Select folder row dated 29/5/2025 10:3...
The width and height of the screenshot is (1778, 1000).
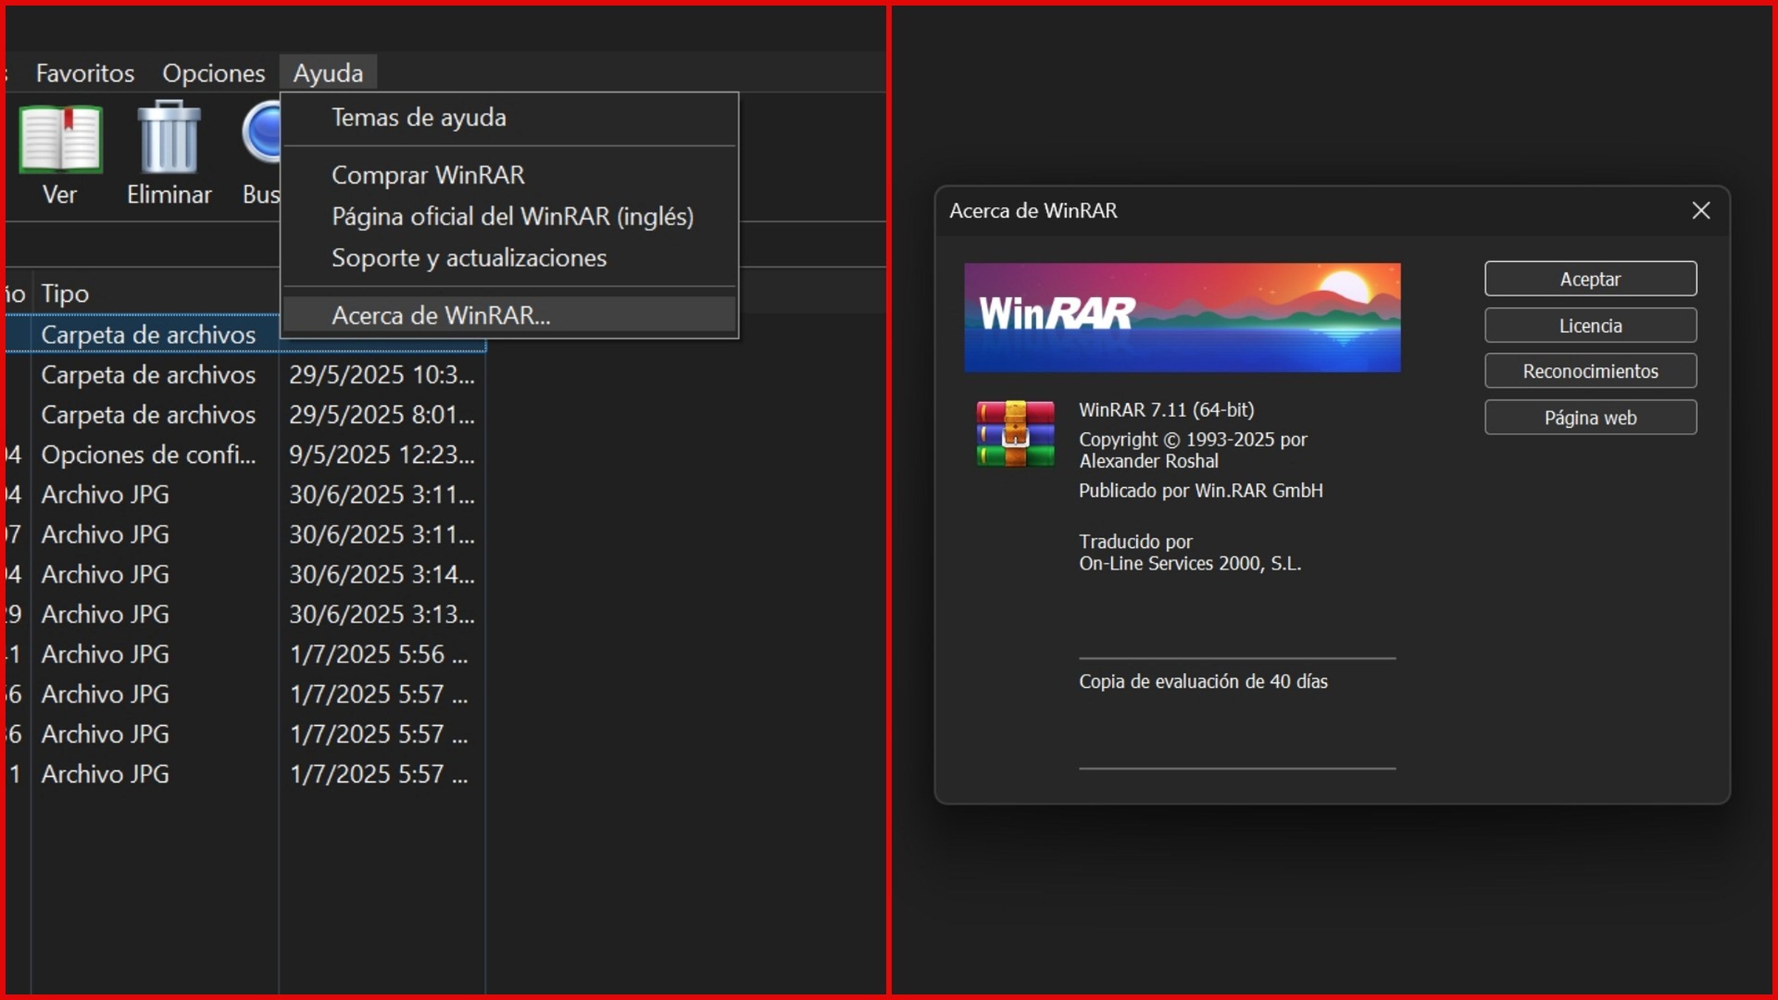point(245,375)
